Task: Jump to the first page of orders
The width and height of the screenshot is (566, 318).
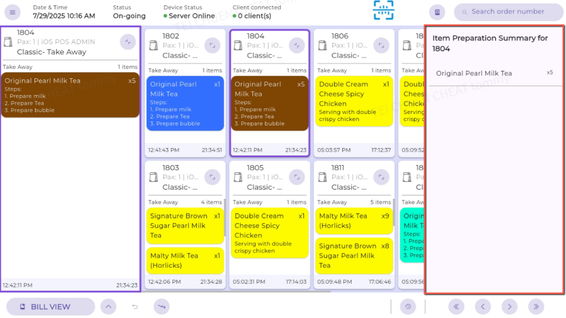Action: coord(456,307)
